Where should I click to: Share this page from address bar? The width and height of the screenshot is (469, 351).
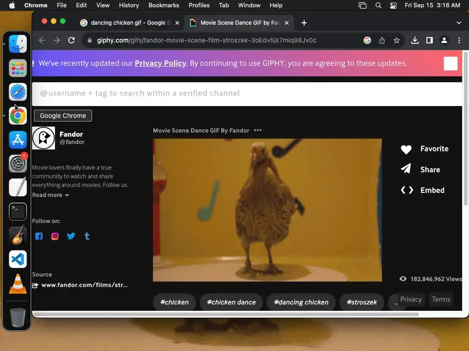[x=382, y=40]
